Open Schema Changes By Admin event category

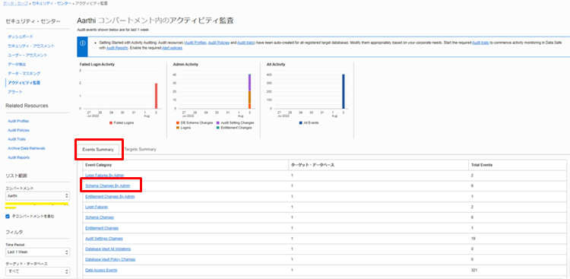tap(108, 186)
